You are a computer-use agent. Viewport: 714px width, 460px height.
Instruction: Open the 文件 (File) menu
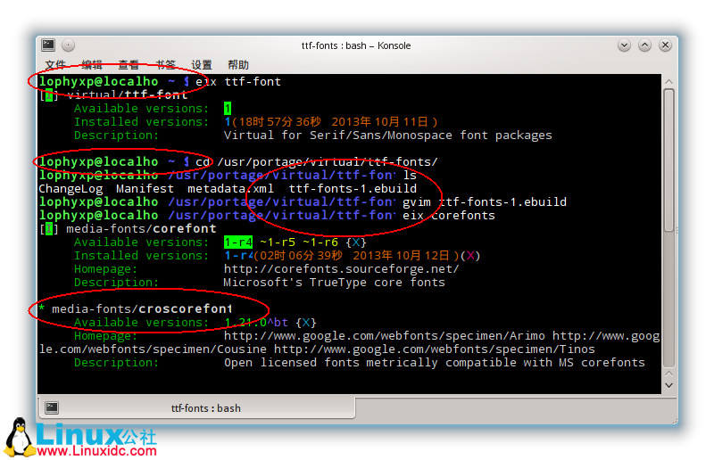(55, 65)
